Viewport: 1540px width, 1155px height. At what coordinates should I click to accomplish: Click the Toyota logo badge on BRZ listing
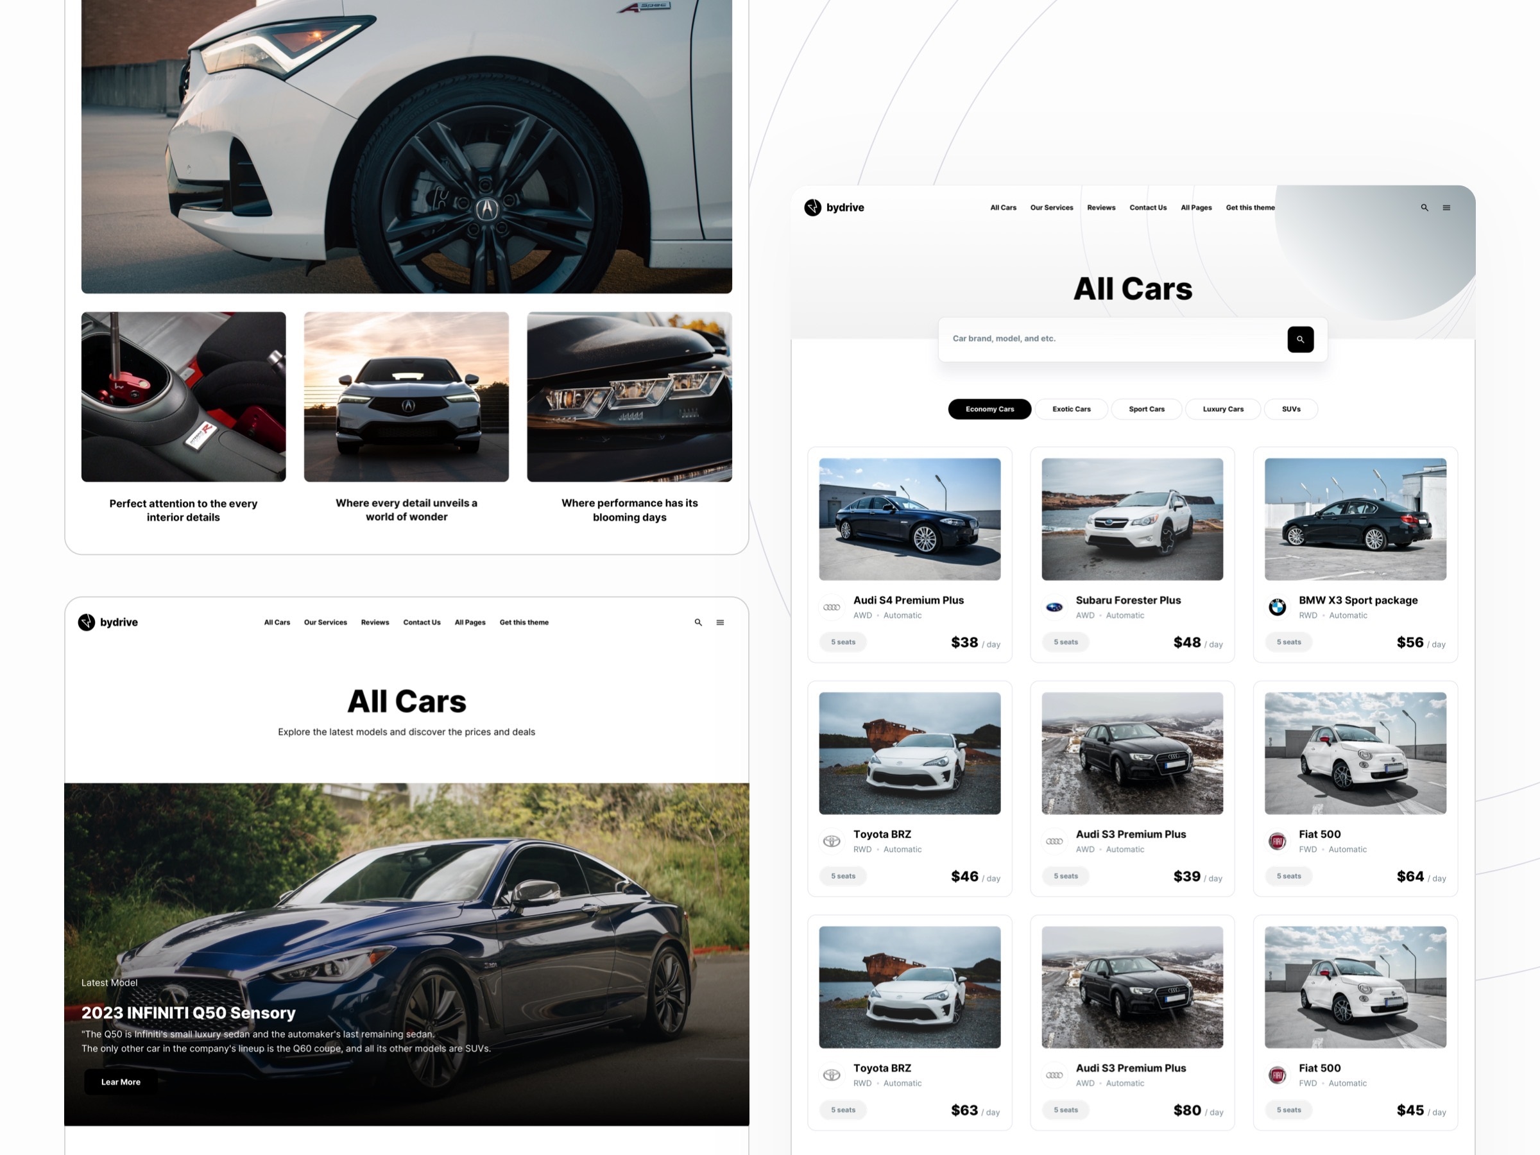[x=830, y=841]
